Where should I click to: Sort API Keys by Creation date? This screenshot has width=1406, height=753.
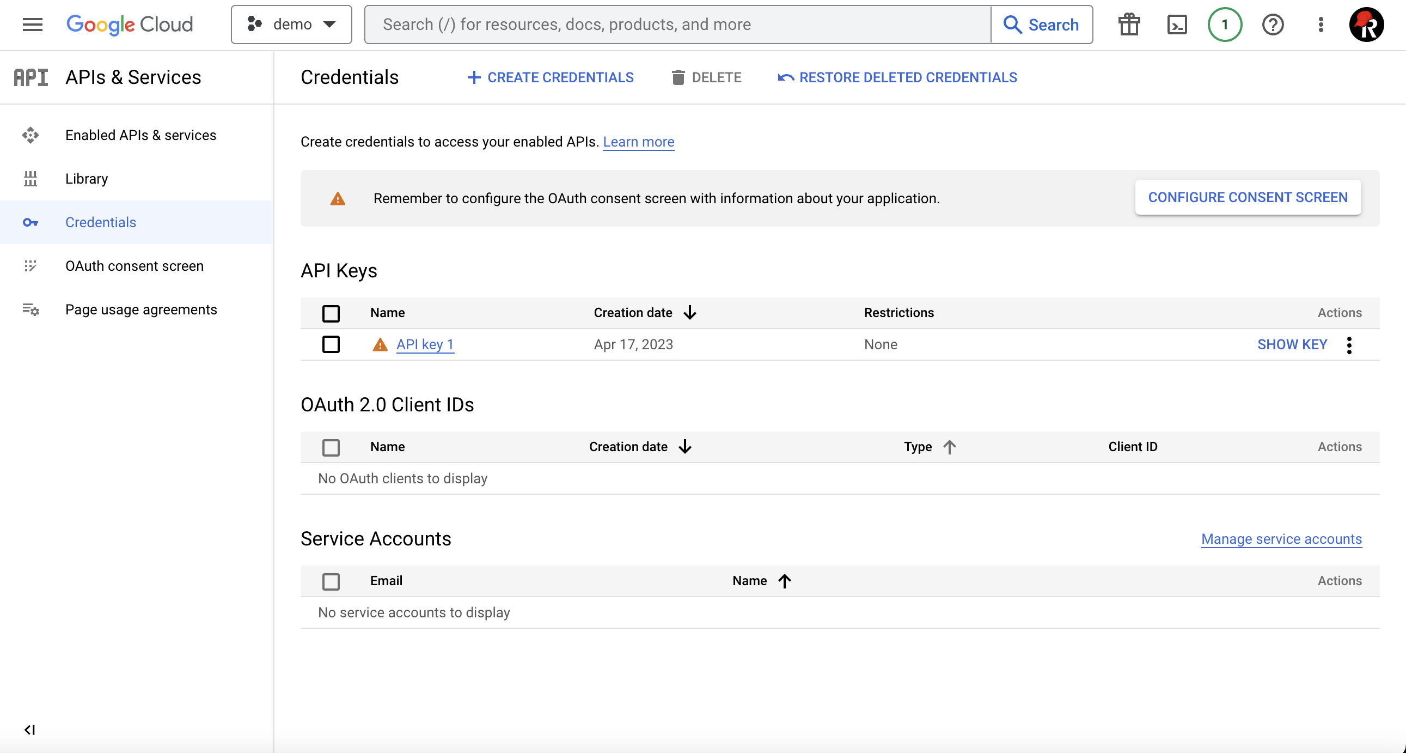coord(645,313)
